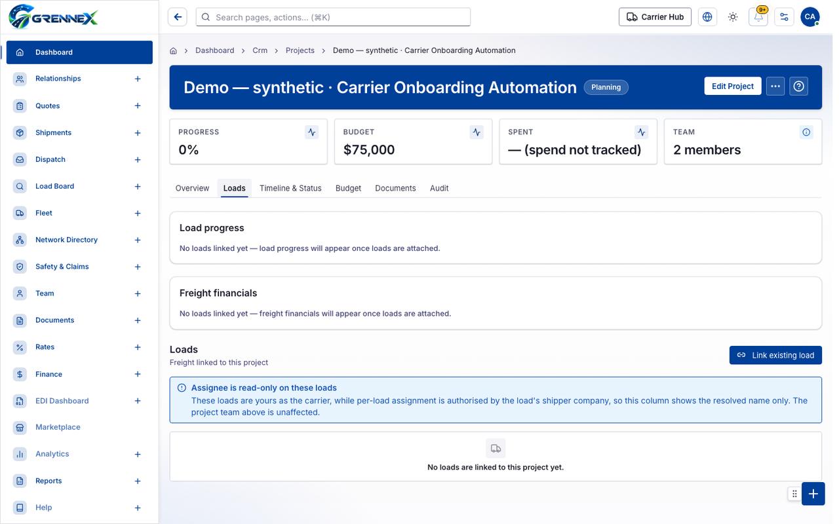Open the language globe icon

coord(707,17)
